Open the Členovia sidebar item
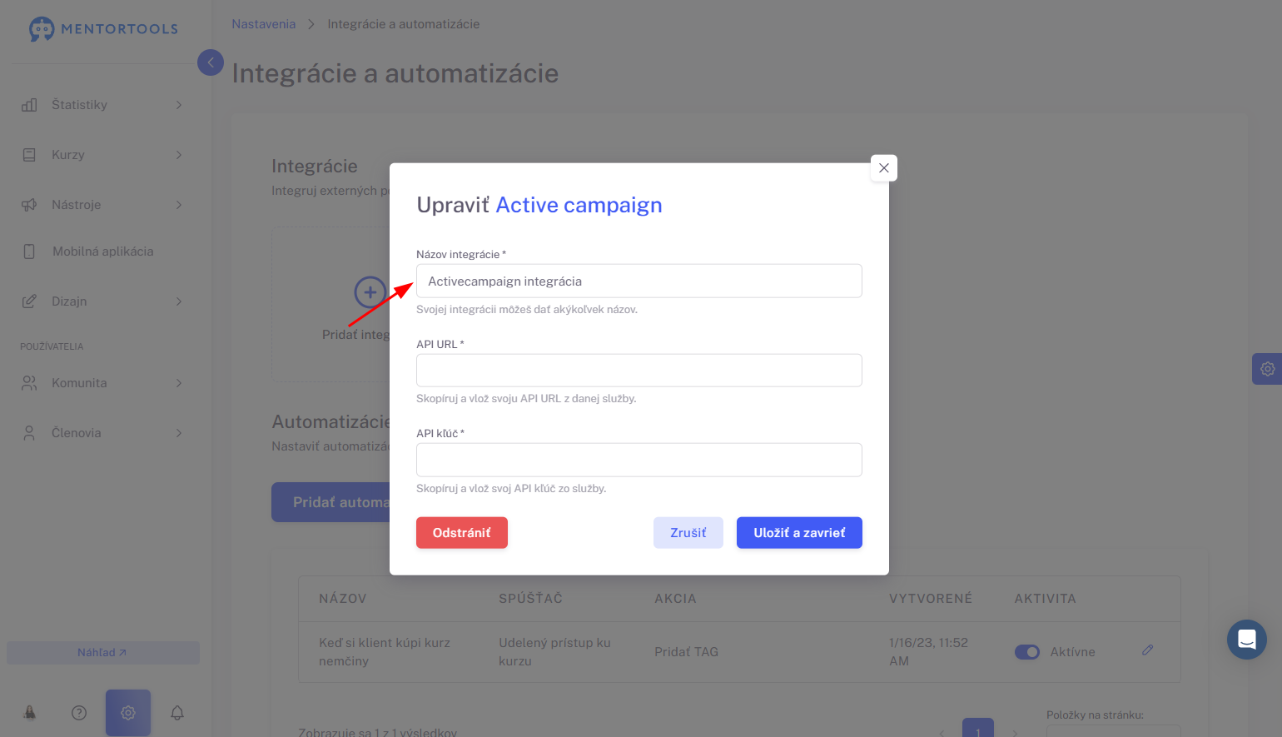The image size is (1282, 737). coord(102,433)
